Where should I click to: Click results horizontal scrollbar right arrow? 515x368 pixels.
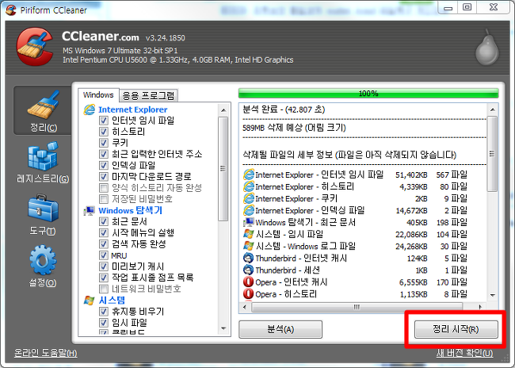tap(480, 307)
